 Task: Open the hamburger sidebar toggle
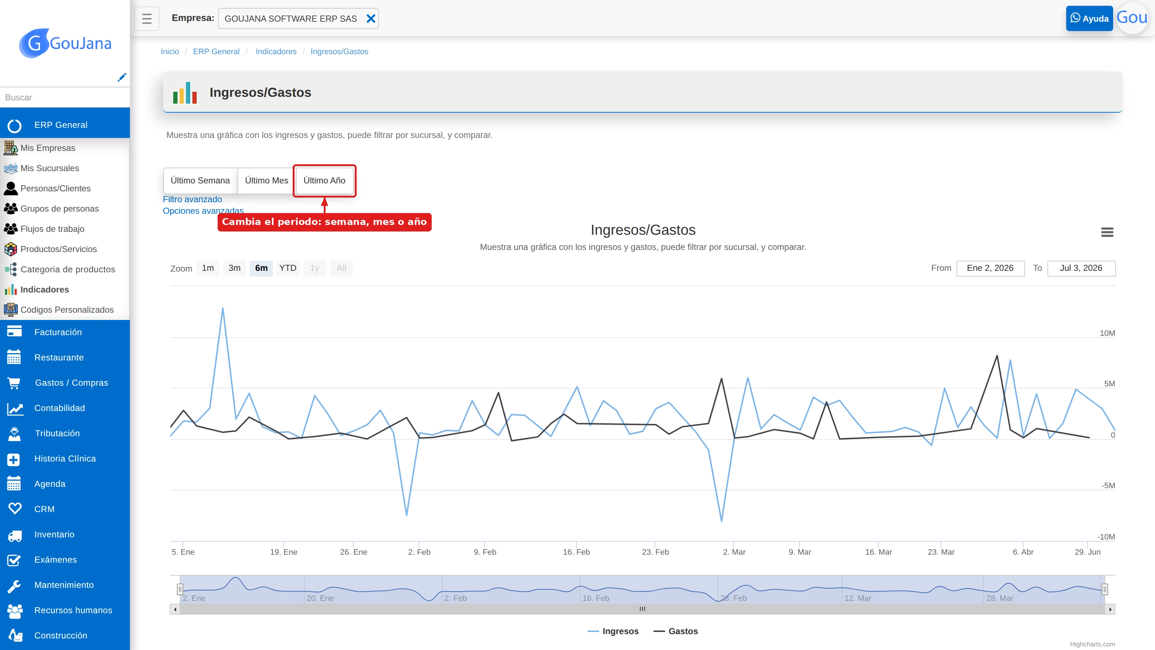147,18
